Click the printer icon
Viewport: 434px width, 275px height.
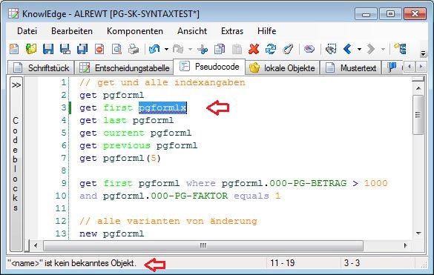pos(134,49)
